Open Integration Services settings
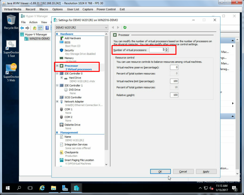Image resolution: width=244 pixels, height=195 pixels. pos(76,145)
